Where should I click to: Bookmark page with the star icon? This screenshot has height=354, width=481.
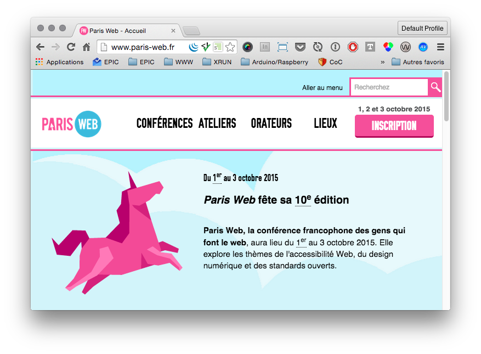[230, 47]
